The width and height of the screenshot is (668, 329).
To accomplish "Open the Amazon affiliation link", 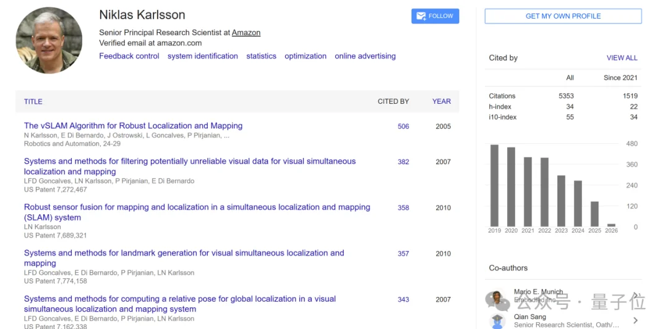I will click(x=246, y=33).
